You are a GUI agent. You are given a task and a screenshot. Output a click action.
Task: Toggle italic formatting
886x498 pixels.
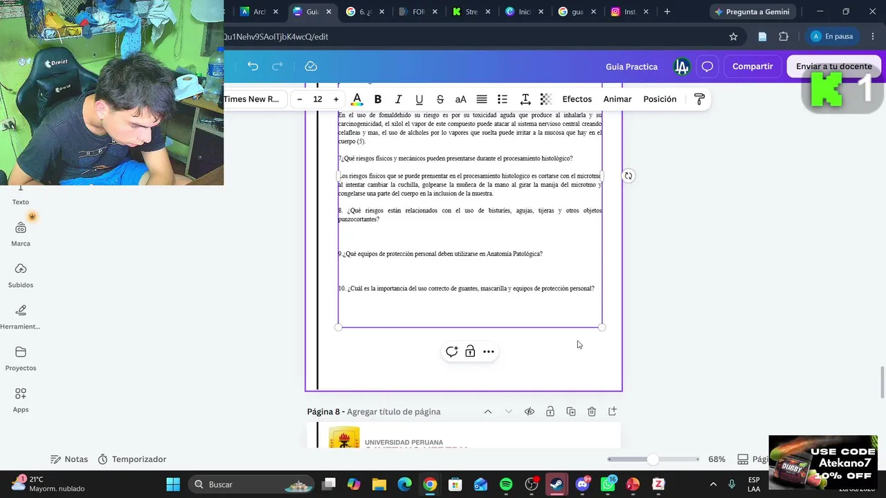(398, 99)
